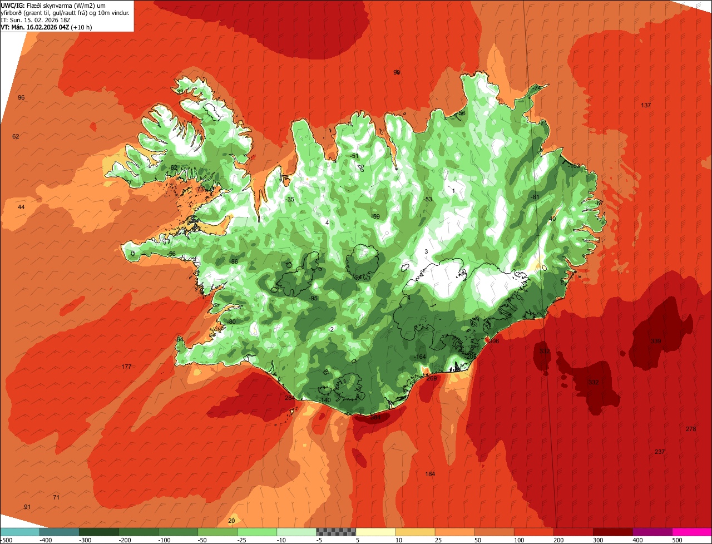Click the coastal value 306 on the southeast coast

pos(494,341)
